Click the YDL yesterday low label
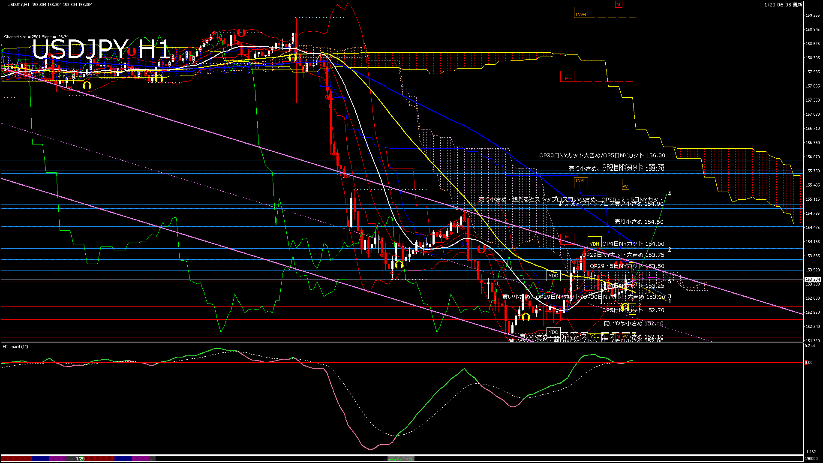Viewport: 823px width, 463px height. tap(594, 336)
